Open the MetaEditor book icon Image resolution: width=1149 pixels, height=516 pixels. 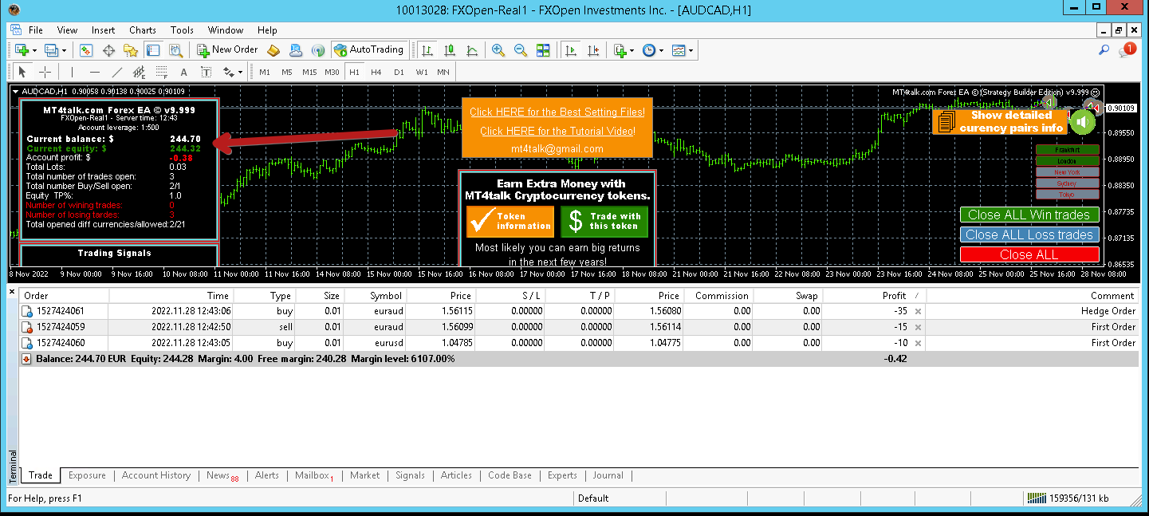click(273, 49)
